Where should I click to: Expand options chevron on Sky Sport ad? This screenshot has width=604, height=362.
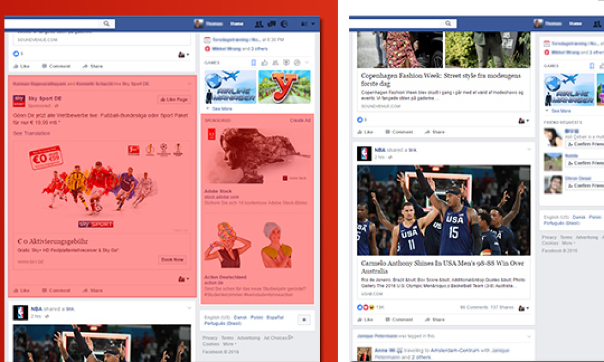click(x=189, y=84)
